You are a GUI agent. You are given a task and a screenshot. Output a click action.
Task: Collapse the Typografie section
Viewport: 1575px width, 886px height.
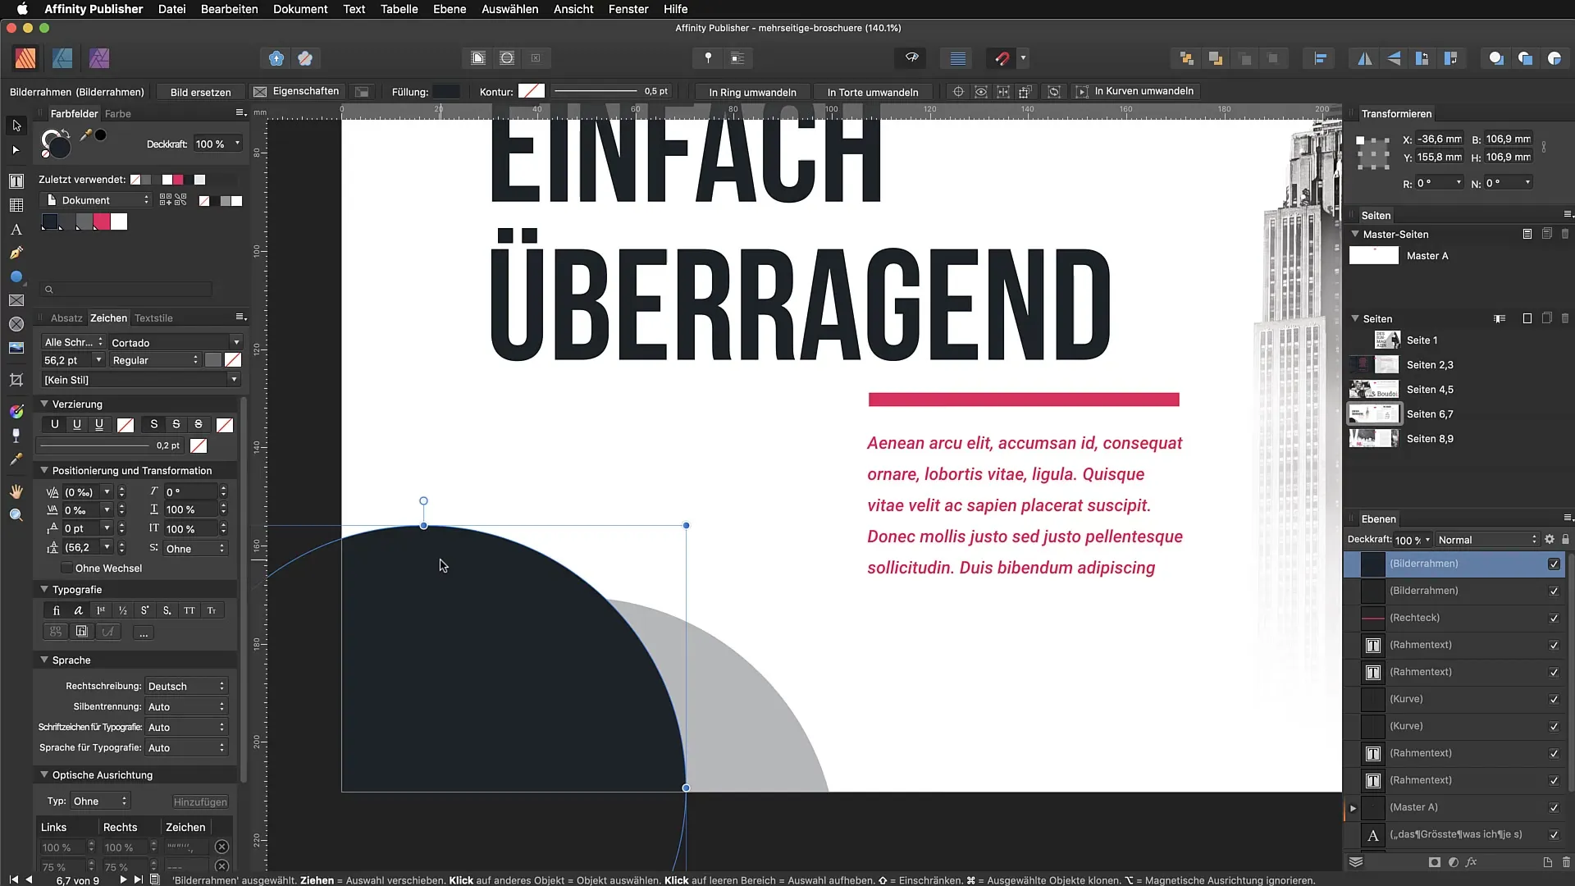pos(44,589)
